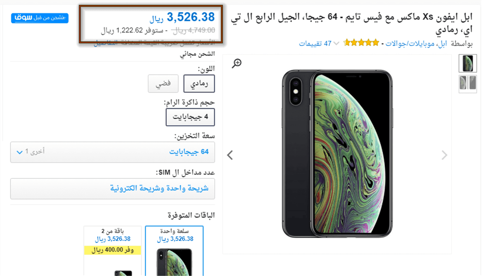Viewport: 482px width, 276px height.
Task: Expand the chevron next to 47 تقييمات
Action: 336,44
